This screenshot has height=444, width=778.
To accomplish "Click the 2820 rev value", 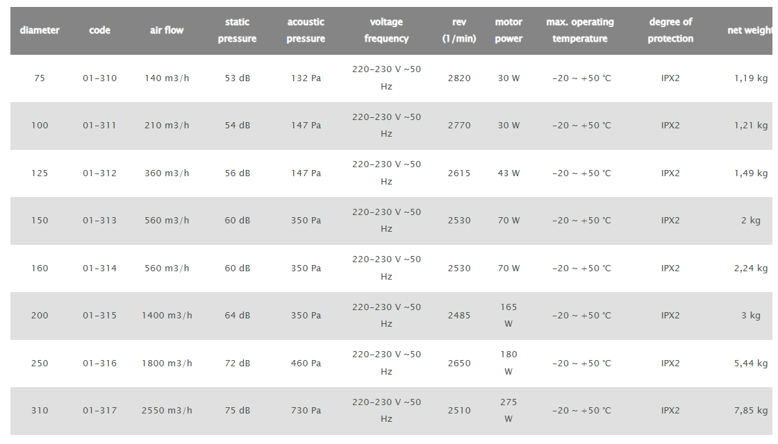I will (x=459, y=78).
